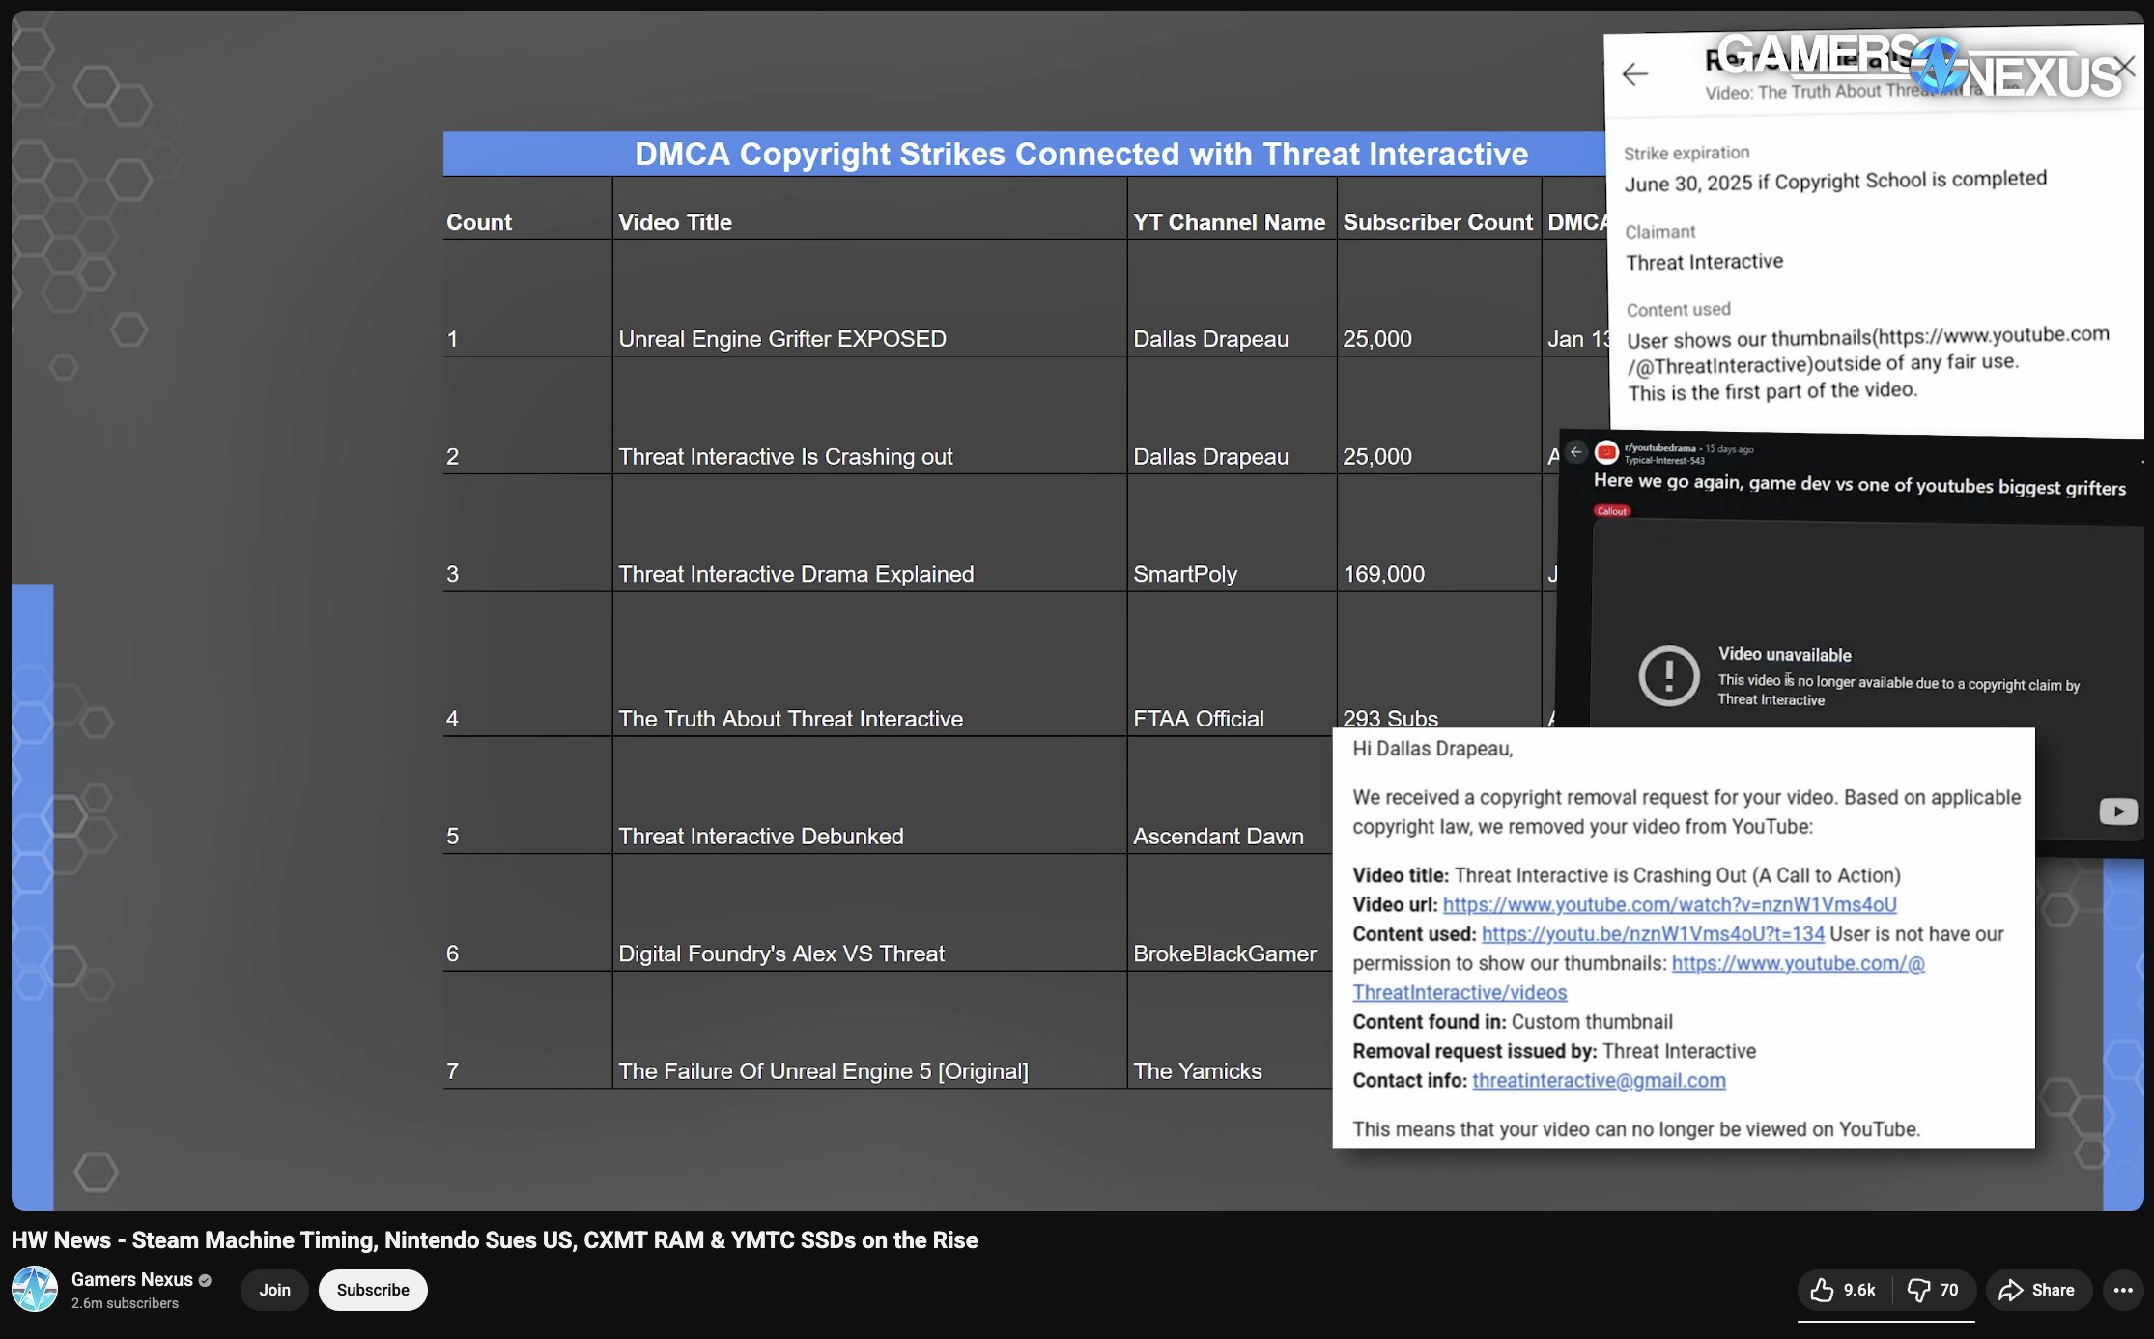Click the back arrow in strike details panel

pos(1635,74)
